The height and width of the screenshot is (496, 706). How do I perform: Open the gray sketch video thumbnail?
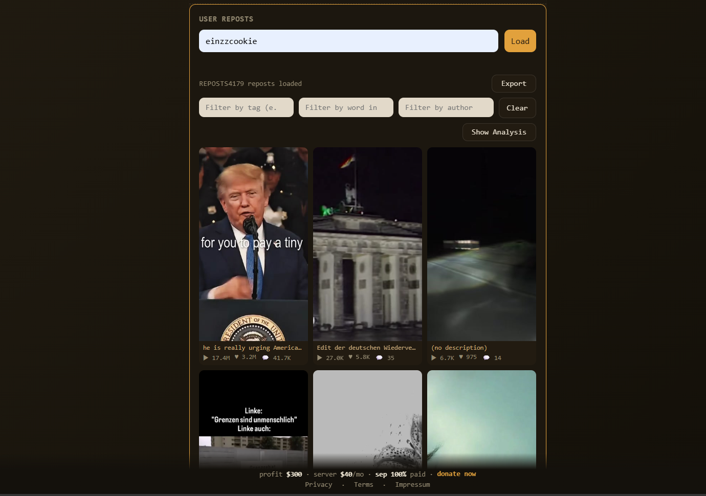click(367, 419)
